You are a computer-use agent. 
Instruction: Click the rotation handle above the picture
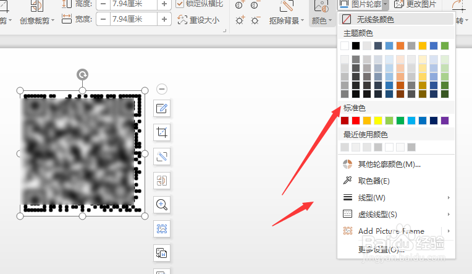(83, 74)
